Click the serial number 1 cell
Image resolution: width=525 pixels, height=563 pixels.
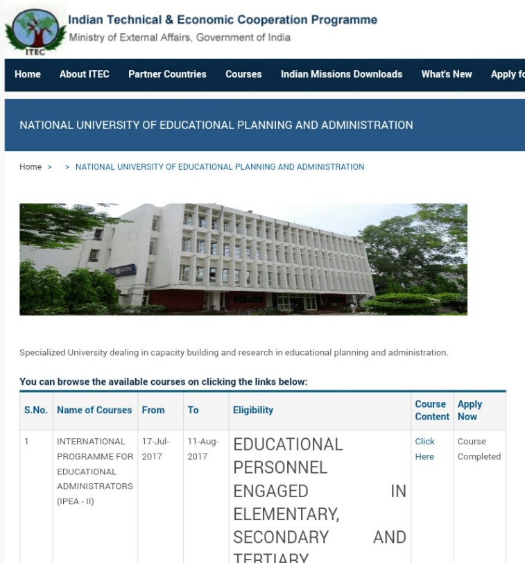pyautogui.click(x=26, y=441)
